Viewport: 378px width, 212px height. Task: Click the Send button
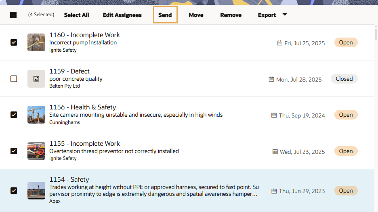click(165, 15)
